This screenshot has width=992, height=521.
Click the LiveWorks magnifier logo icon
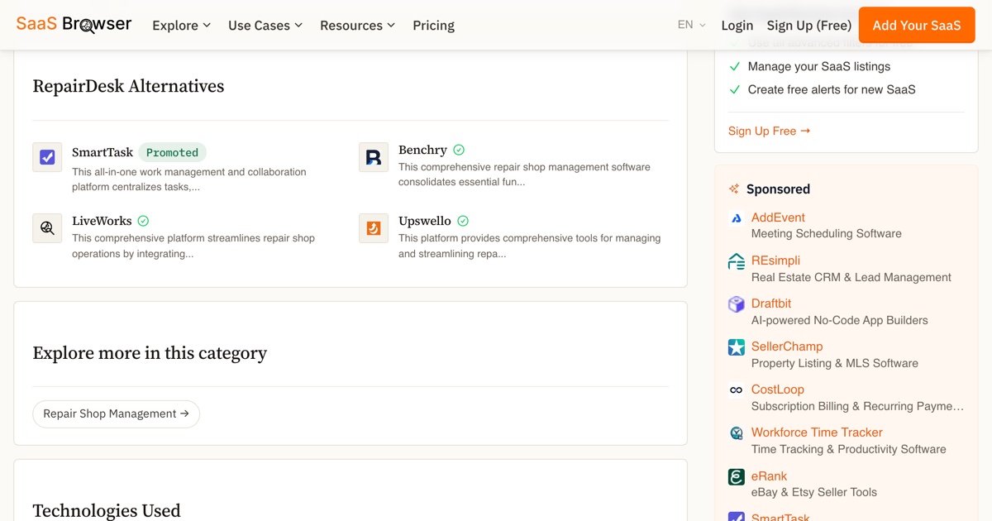click(47, 228)
